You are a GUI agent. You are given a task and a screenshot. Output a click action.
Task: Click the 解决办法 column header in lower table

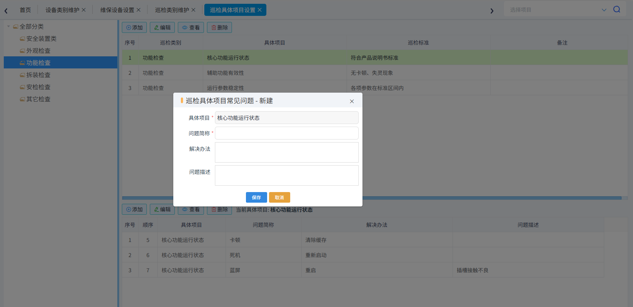377,225
